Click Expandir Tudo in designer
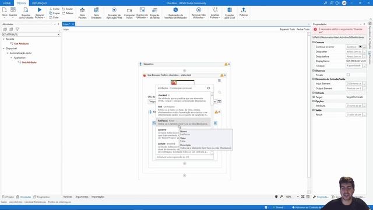This screenshot has height=210, width=373. [287, 29]
